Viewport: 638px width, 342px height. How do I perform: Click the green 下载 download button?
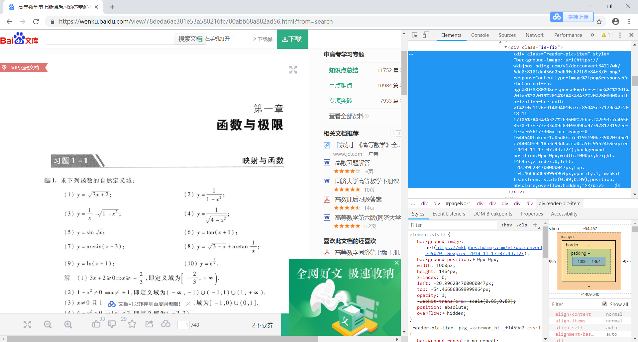coord(292,39)
